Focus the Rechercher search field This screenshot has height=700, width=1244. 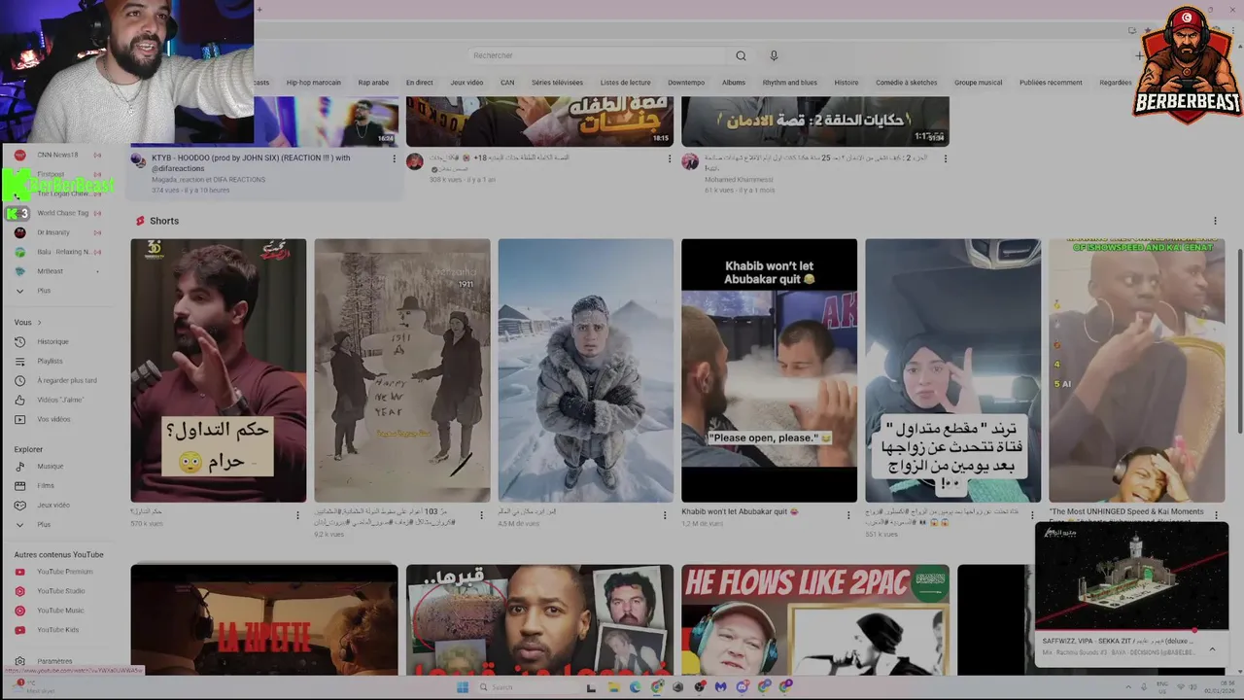tap(598, 55)
